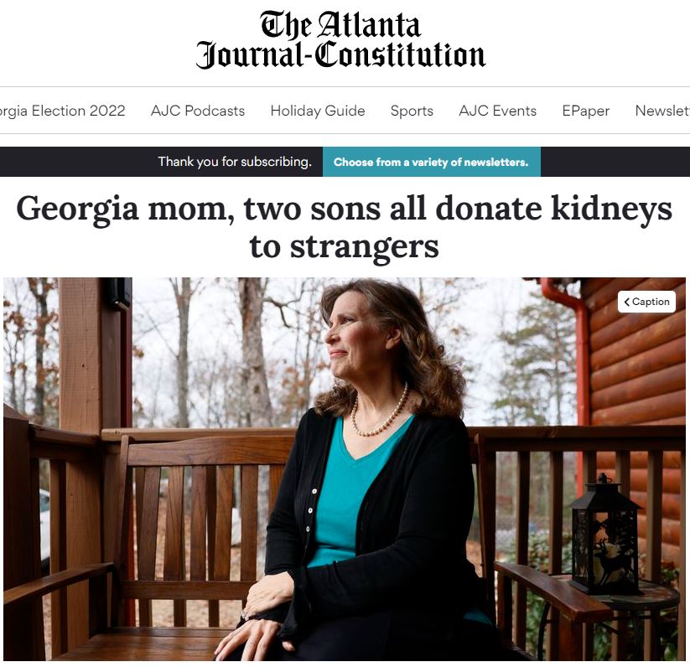Click Choose from a variety of newsletters
This screenshot has width=690, height=667.
(431, 162)
